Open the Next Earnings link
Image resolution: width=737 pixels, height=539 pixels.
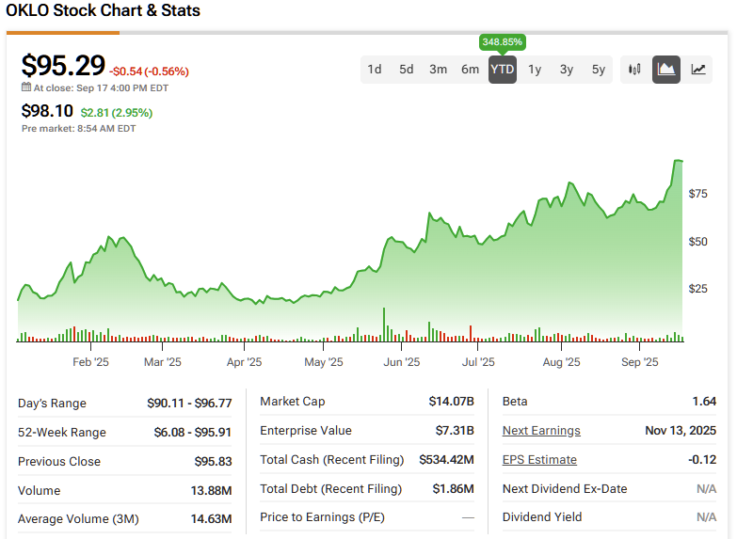coord(541,431)
